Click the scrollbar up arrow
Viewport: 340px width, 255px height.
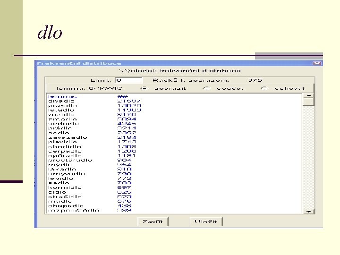(x=308, y=95)
